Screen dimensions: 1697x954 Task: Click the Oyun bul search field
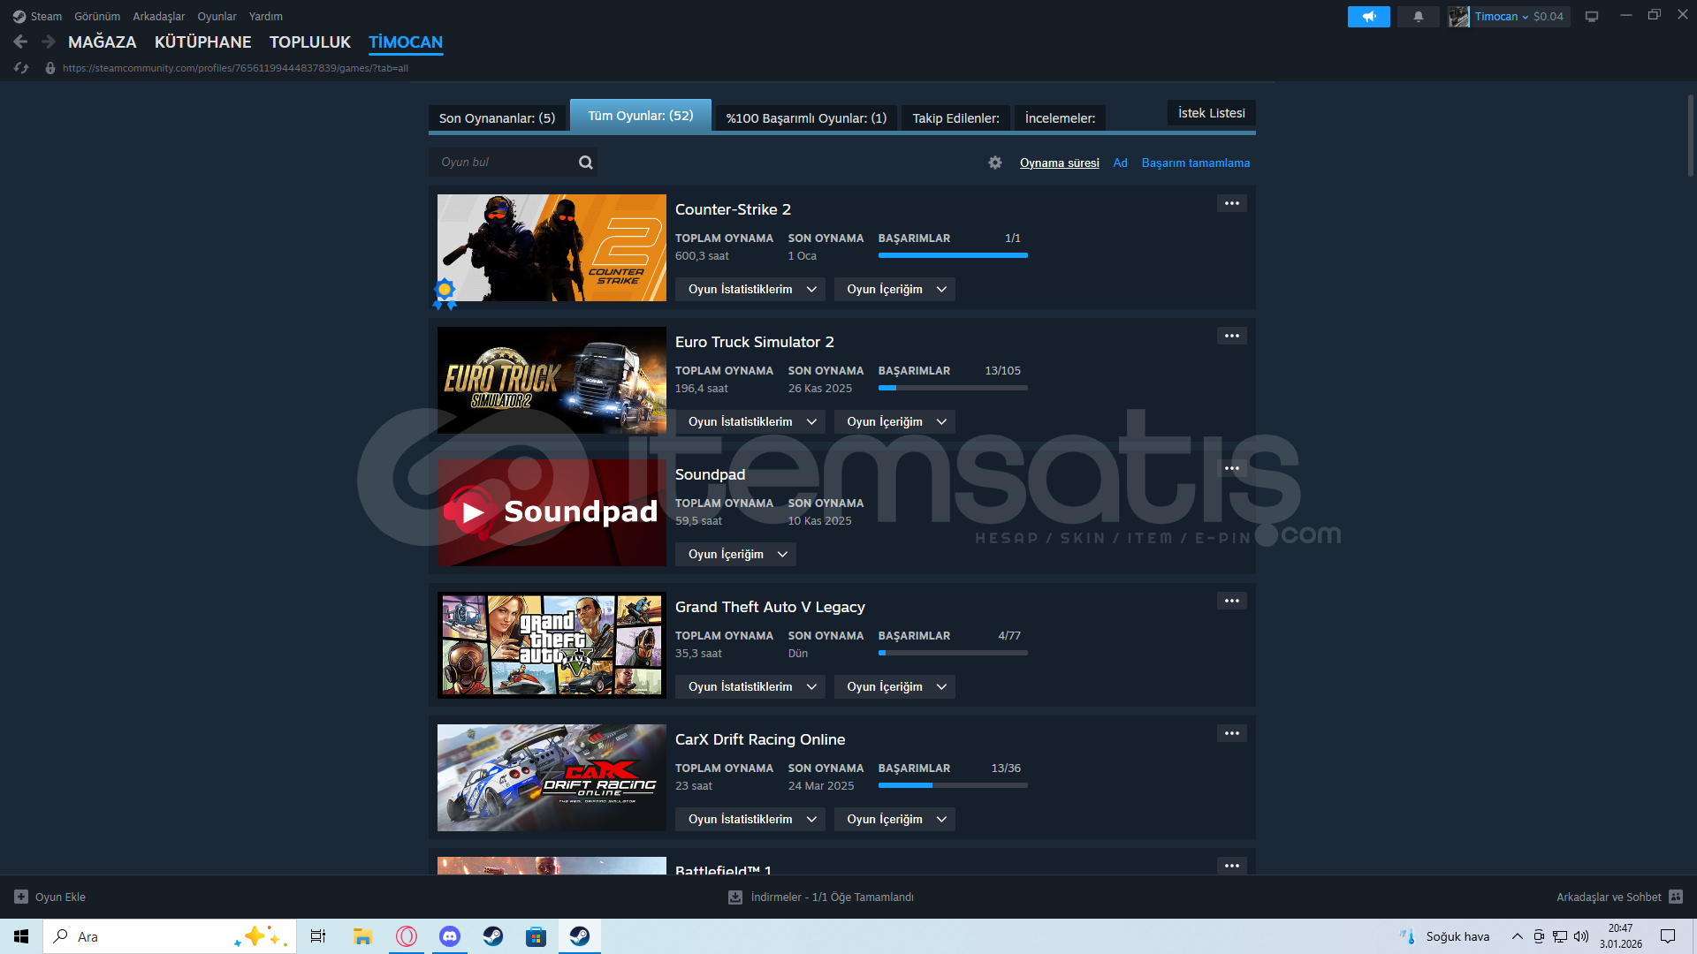504,163
